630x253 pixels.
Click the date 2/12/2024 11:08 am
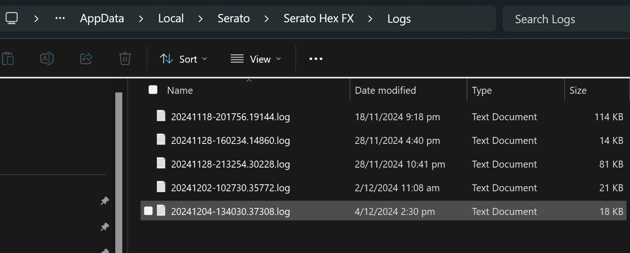pyautogui.click(x=397, y=188)
